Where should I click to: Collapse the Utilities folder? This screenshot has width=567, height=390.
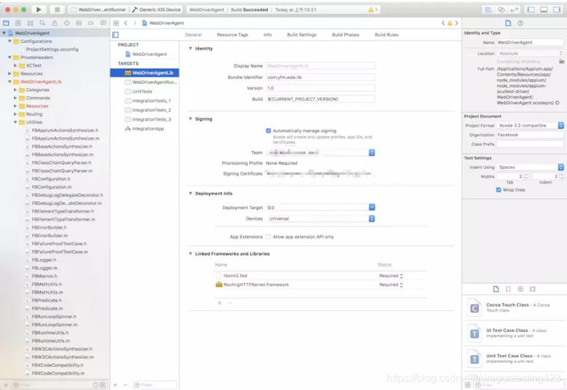click(x=16, y=122)
